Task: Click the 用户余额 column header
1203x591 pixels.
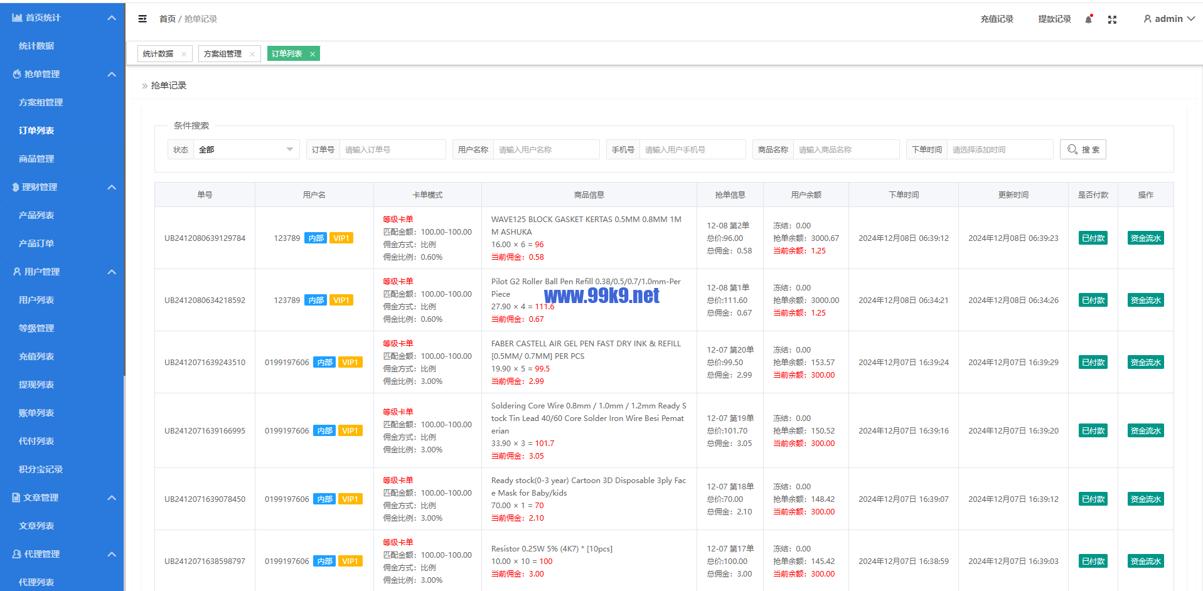Action: coord(806,194)
